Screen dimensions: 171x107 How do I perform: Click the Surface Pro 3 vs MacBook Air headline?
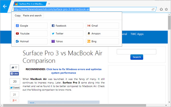pos(62,57)
